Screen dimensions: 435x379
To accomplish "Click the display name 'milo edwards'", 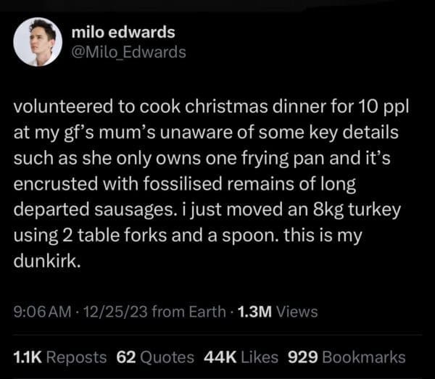I will [x=123, y=33].
